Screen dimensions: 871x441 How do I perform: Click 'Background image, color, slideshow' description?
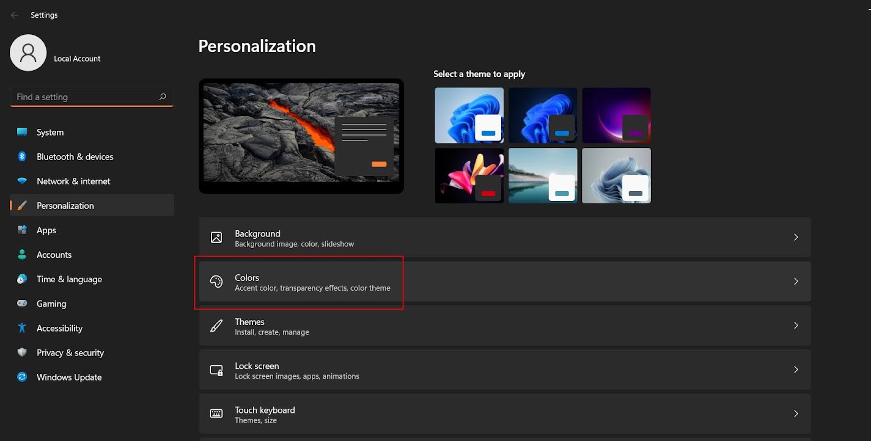(295, 244)
